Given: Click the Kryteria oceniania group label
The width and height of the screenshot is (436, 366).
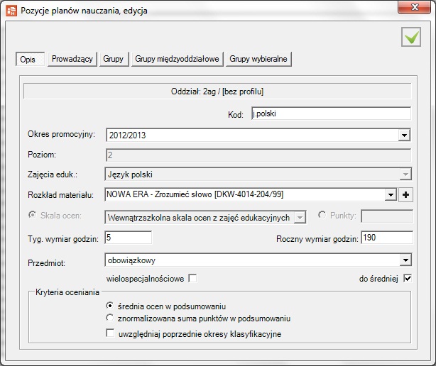Looking at the screenshot, I should (x=67, y=292).
